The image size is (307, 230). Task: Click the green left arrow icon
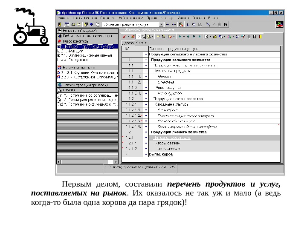click(180, 37)
